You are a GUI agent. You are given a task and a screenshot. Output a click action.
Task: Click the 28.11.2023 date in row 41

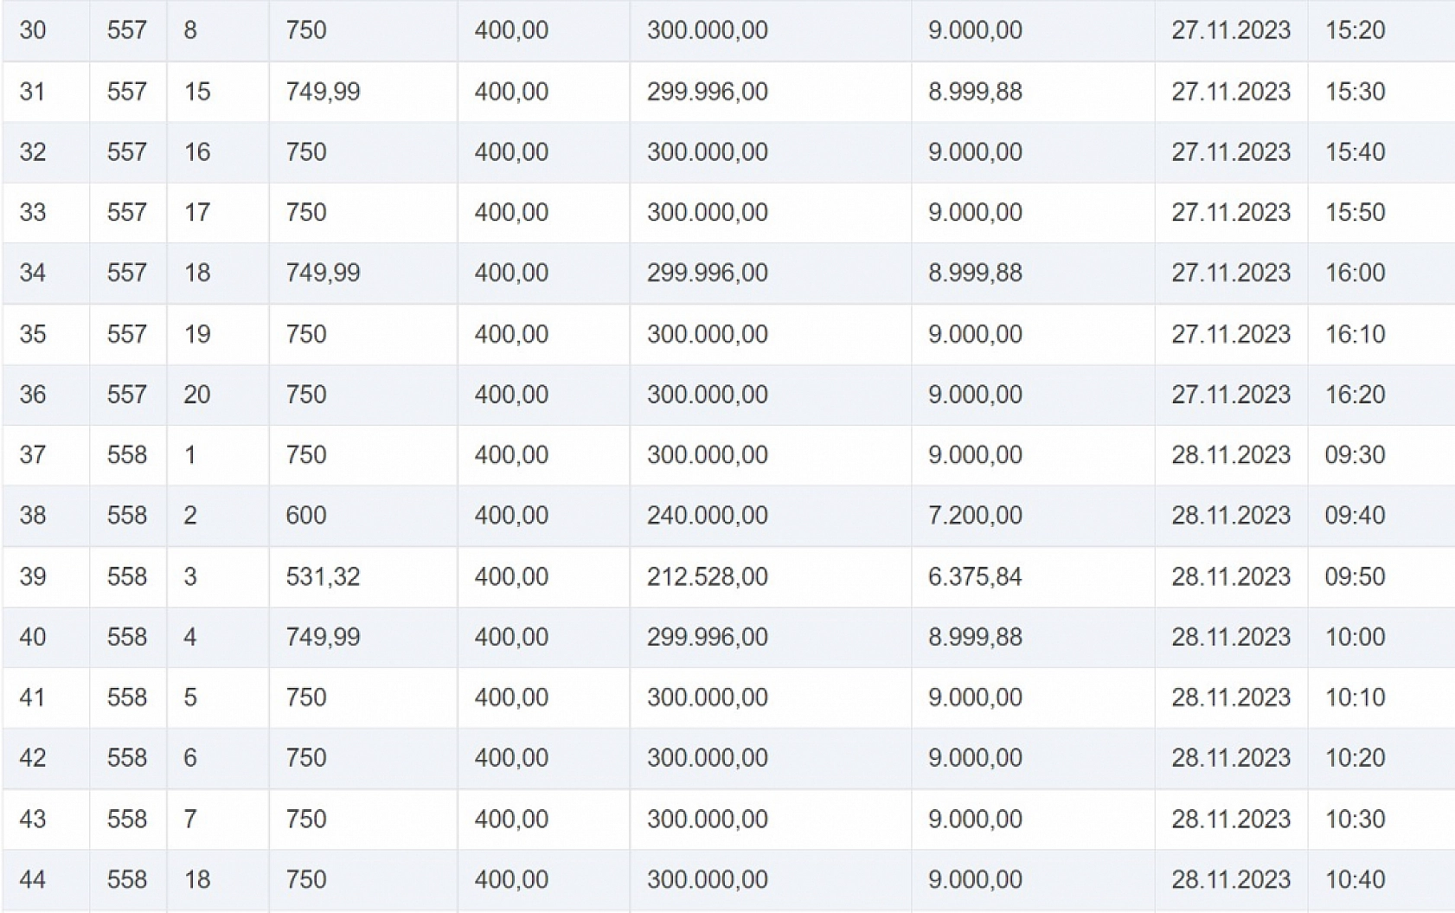1230,698
